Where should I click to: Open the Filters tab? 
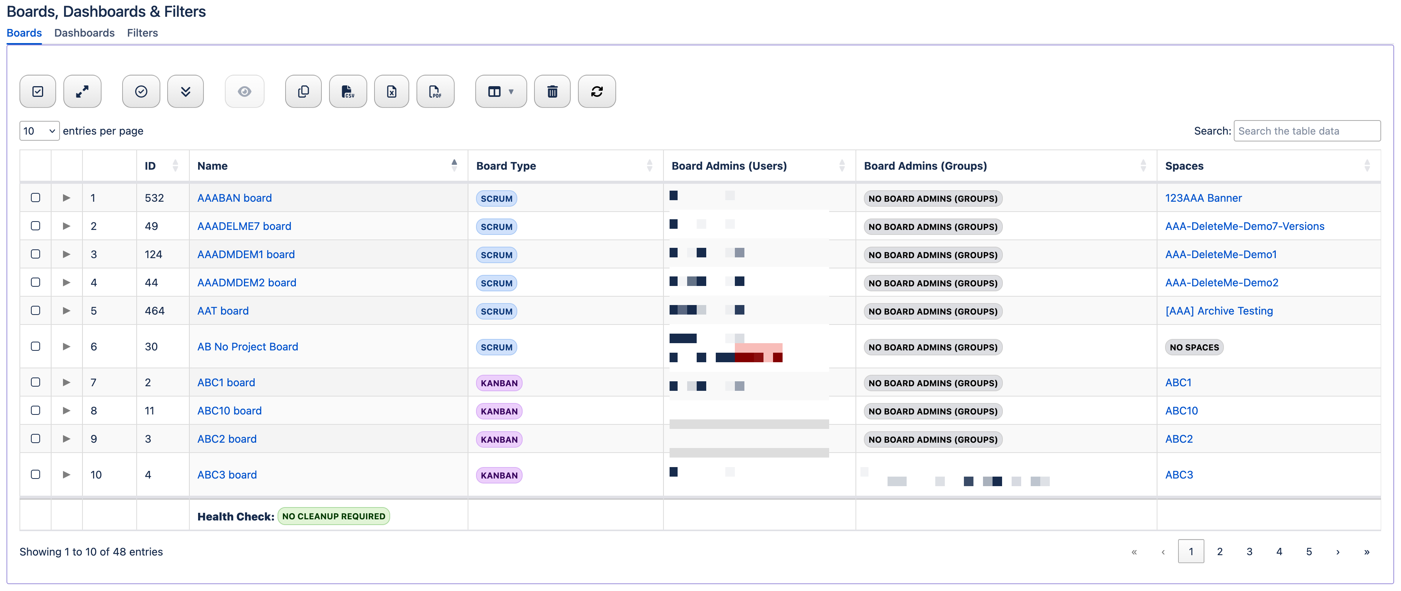click(x=142, y=33)
